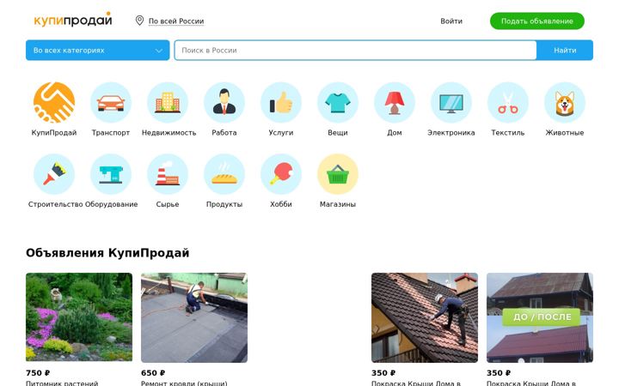This screenshot has width=619, height=386.
Task: Open the Недвижимость building icon
Action: (168, 102)
